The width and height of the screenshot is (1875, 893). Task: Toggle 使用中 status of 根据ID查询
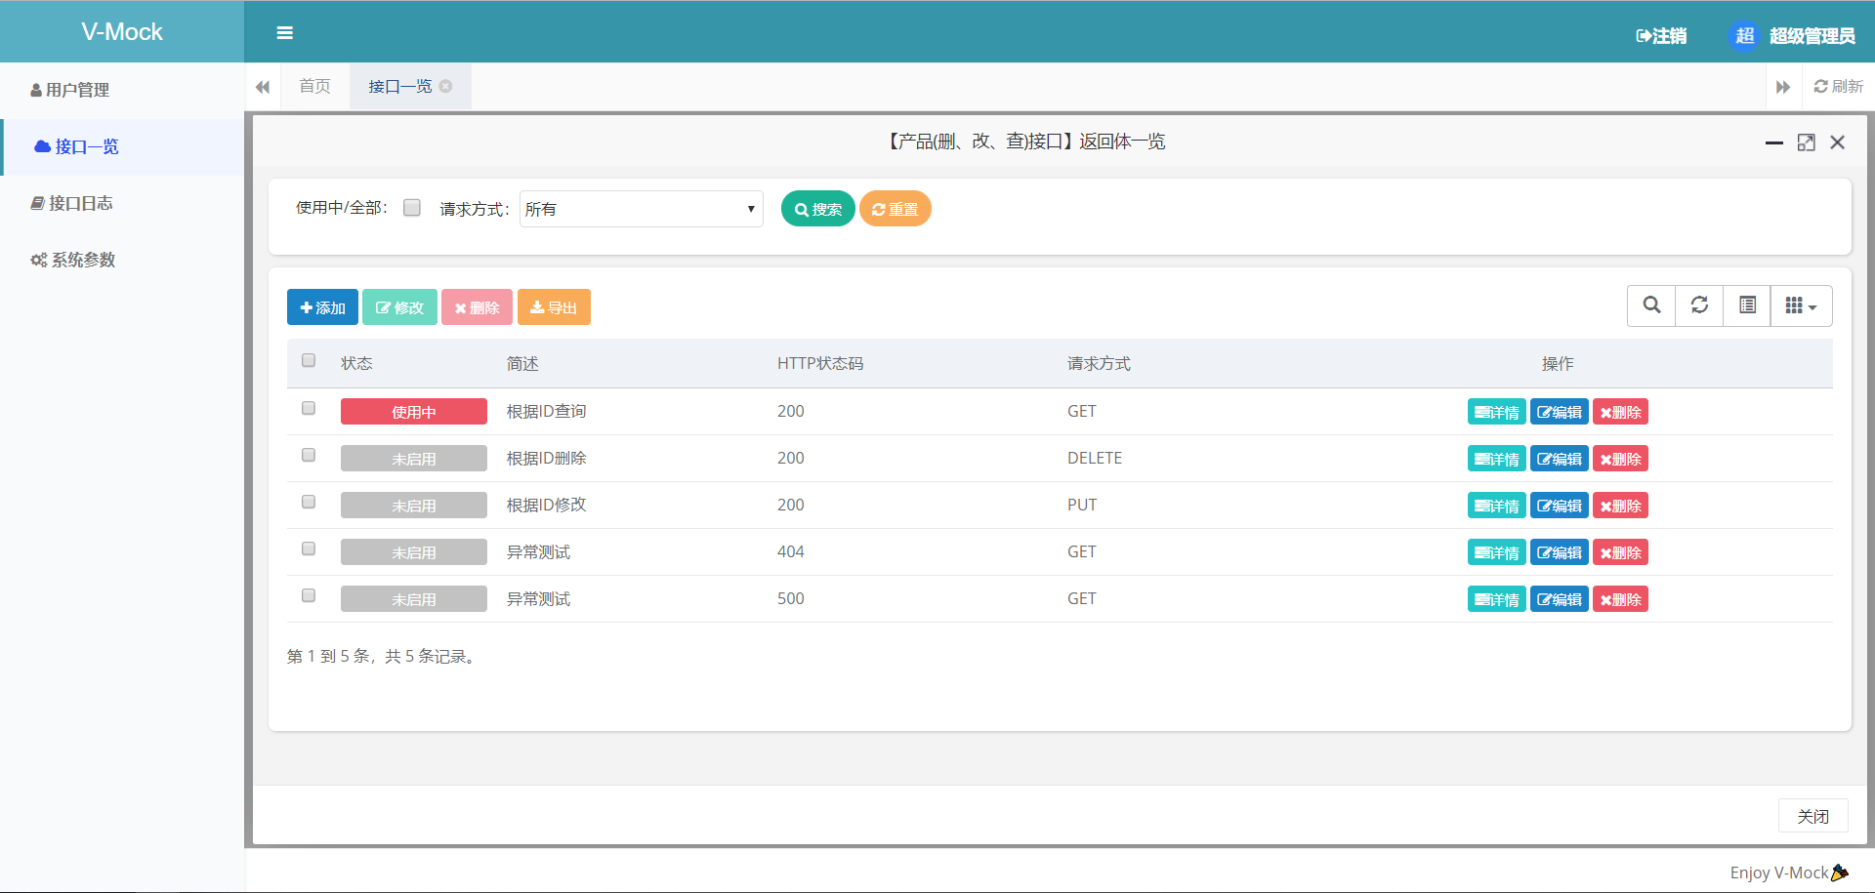click(x=414, y=412)
